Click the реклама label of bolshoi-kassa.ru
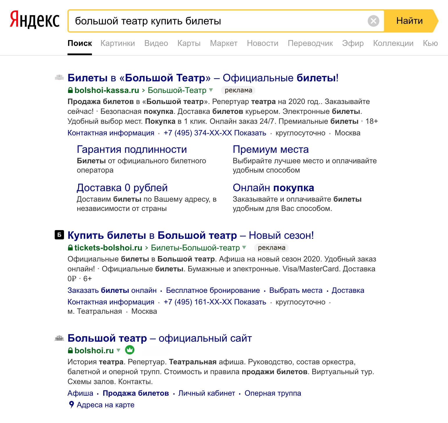448x423 pixels. [238, 90]
